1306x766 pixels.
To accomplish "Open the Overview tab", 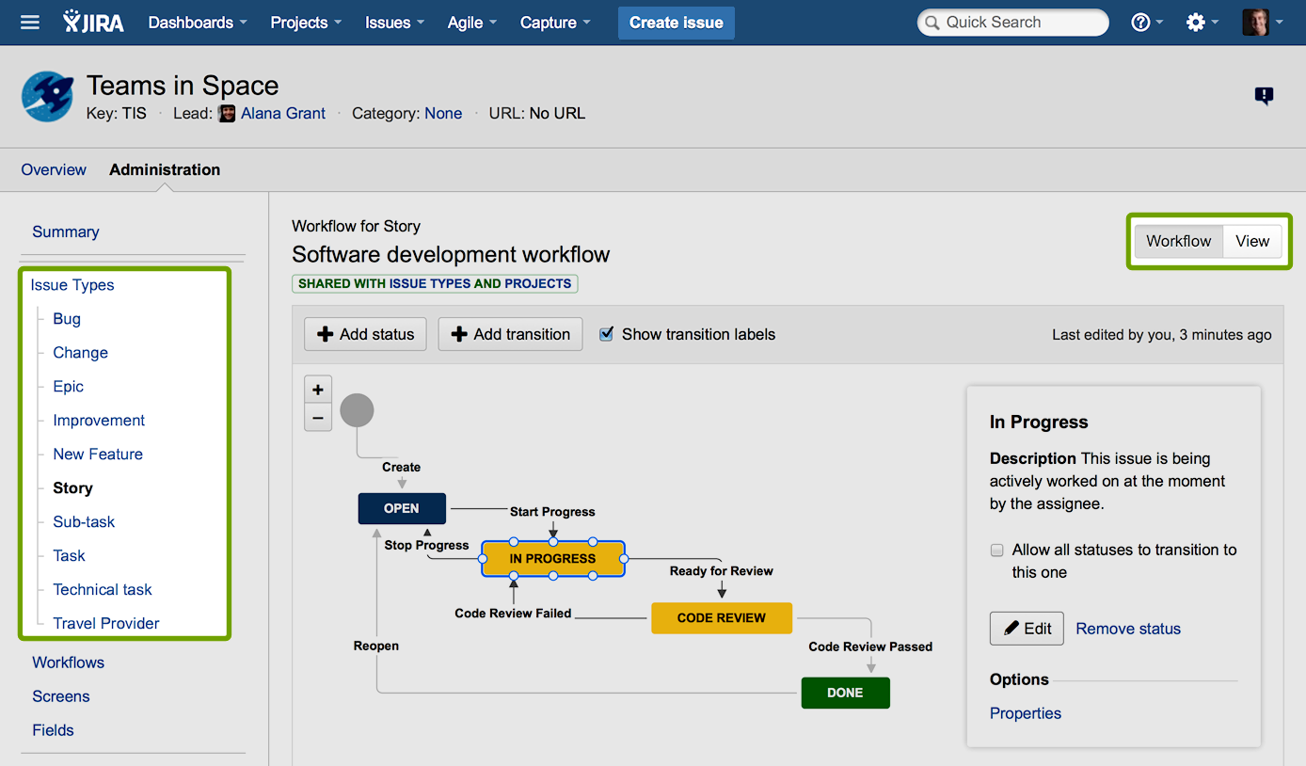I will [54, 169].
